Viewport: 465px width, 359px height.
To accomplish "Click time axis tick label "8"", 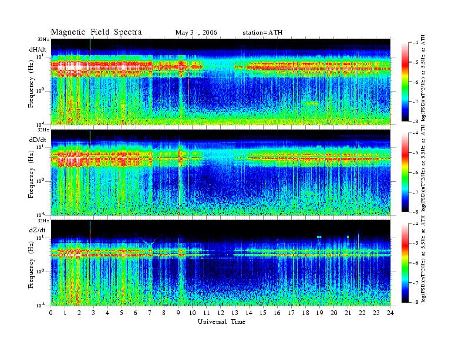I will tap(164, 313).
